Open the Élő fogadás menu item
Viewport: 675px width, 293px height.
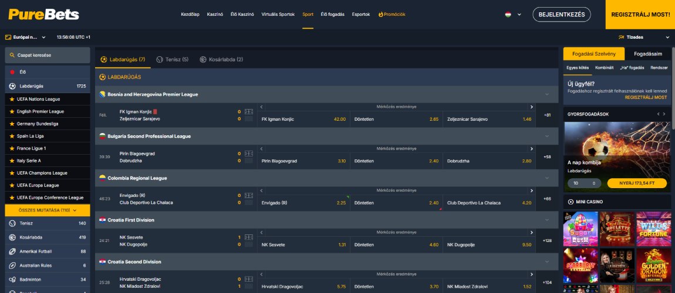click(x=332, y=14)
